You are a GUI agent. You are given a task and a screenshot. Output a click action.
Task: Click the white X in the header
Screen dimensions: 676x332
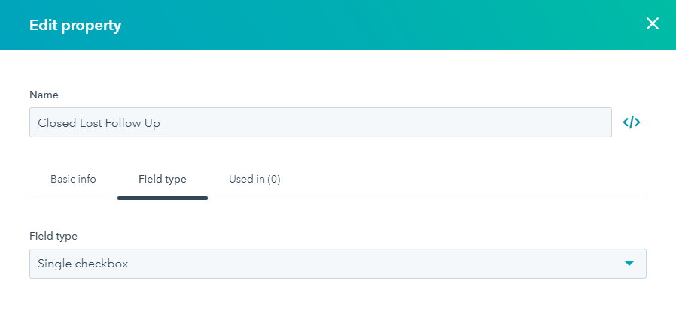point(652,24)
